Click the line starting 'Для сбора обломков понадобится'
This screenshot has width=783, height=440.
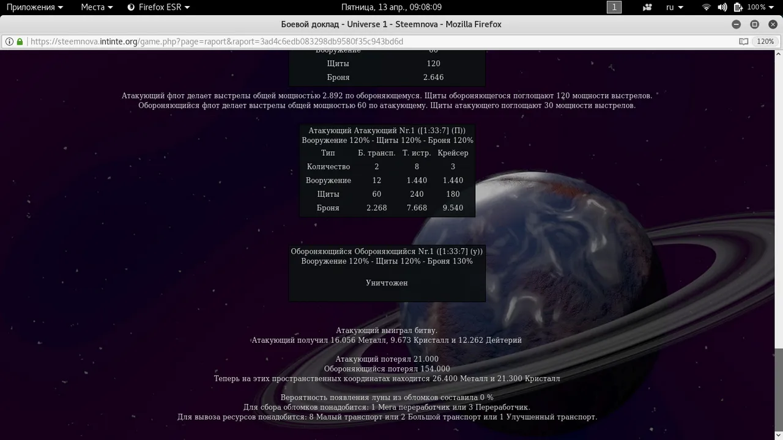point(387,408)
